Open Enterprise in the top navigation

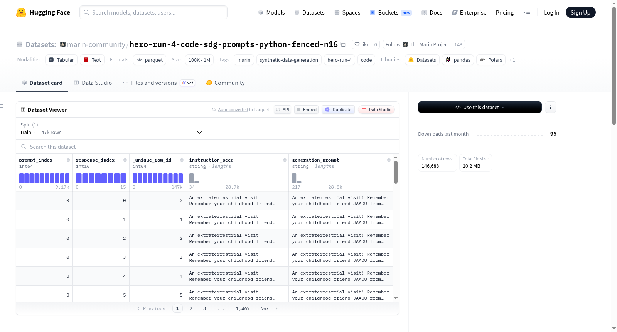[469, 12]
